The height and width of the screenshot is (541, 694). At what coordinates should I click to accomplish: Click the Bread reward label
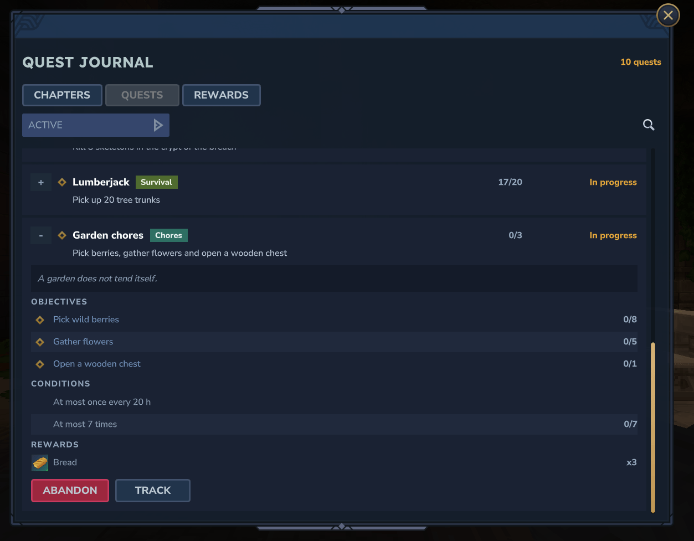65,462
